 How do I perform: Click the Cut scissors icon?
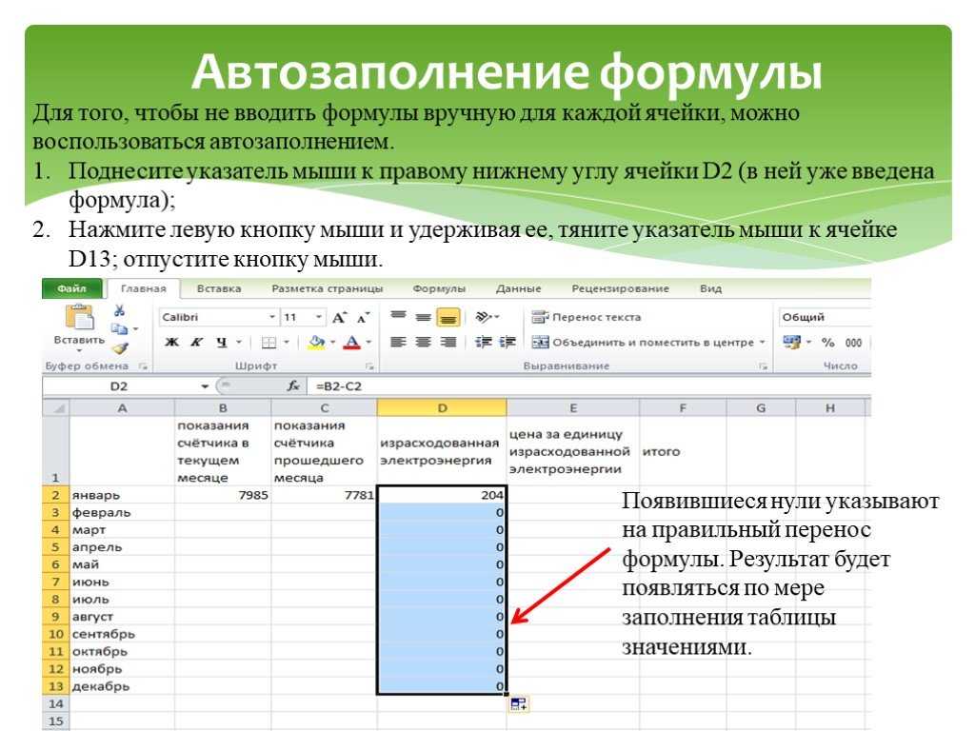coord(119,311)
